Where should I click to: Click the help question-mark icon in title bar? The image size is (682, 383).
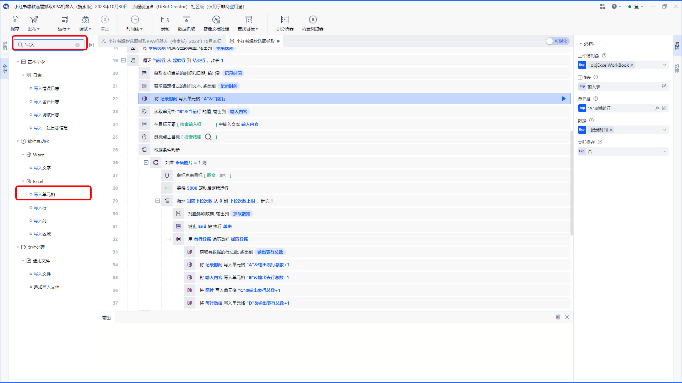(x=614, y=6)
